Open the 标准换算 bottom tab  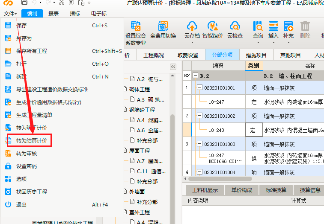276,190
